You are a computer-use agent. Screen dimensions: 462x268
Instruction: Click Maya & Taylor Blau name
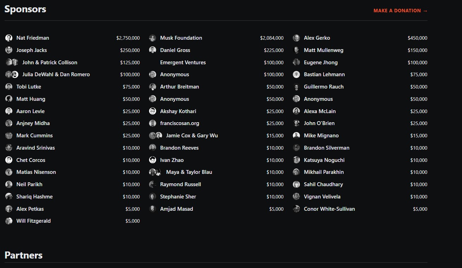point(189,172)
